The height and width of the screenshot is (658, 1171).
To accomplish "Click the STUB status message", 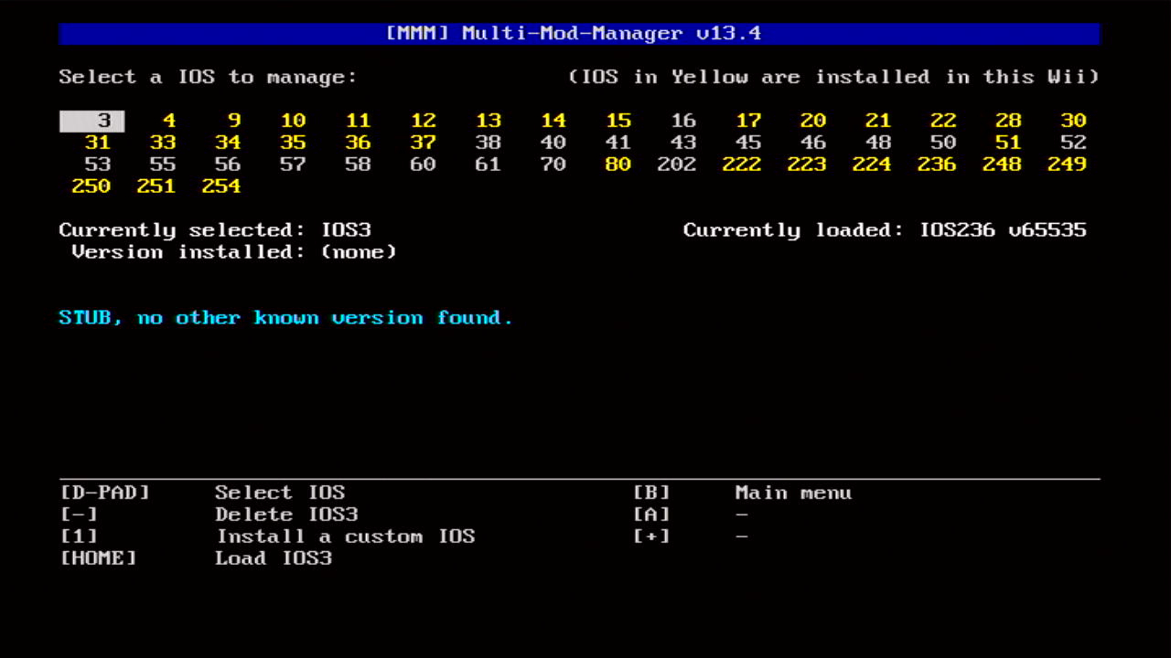I will pos(286,318).
